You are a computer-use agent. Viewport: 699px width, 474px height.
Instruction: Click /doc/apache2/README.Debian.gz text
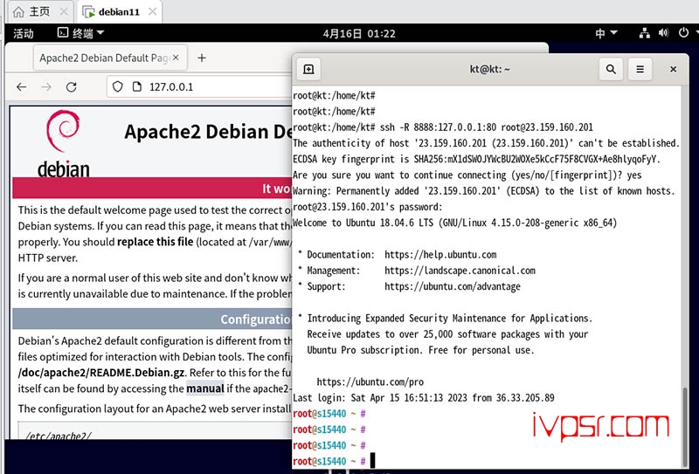[x=101, y=373]
